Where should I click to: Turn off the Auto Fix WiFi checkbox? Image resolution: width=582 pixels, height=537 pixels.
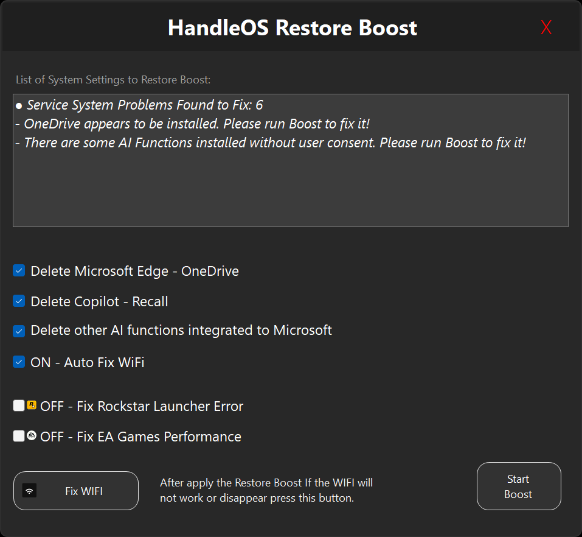coord(19,362)
